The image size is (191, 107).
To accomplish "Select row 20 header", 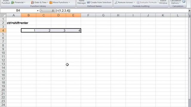I will [3, 90].
